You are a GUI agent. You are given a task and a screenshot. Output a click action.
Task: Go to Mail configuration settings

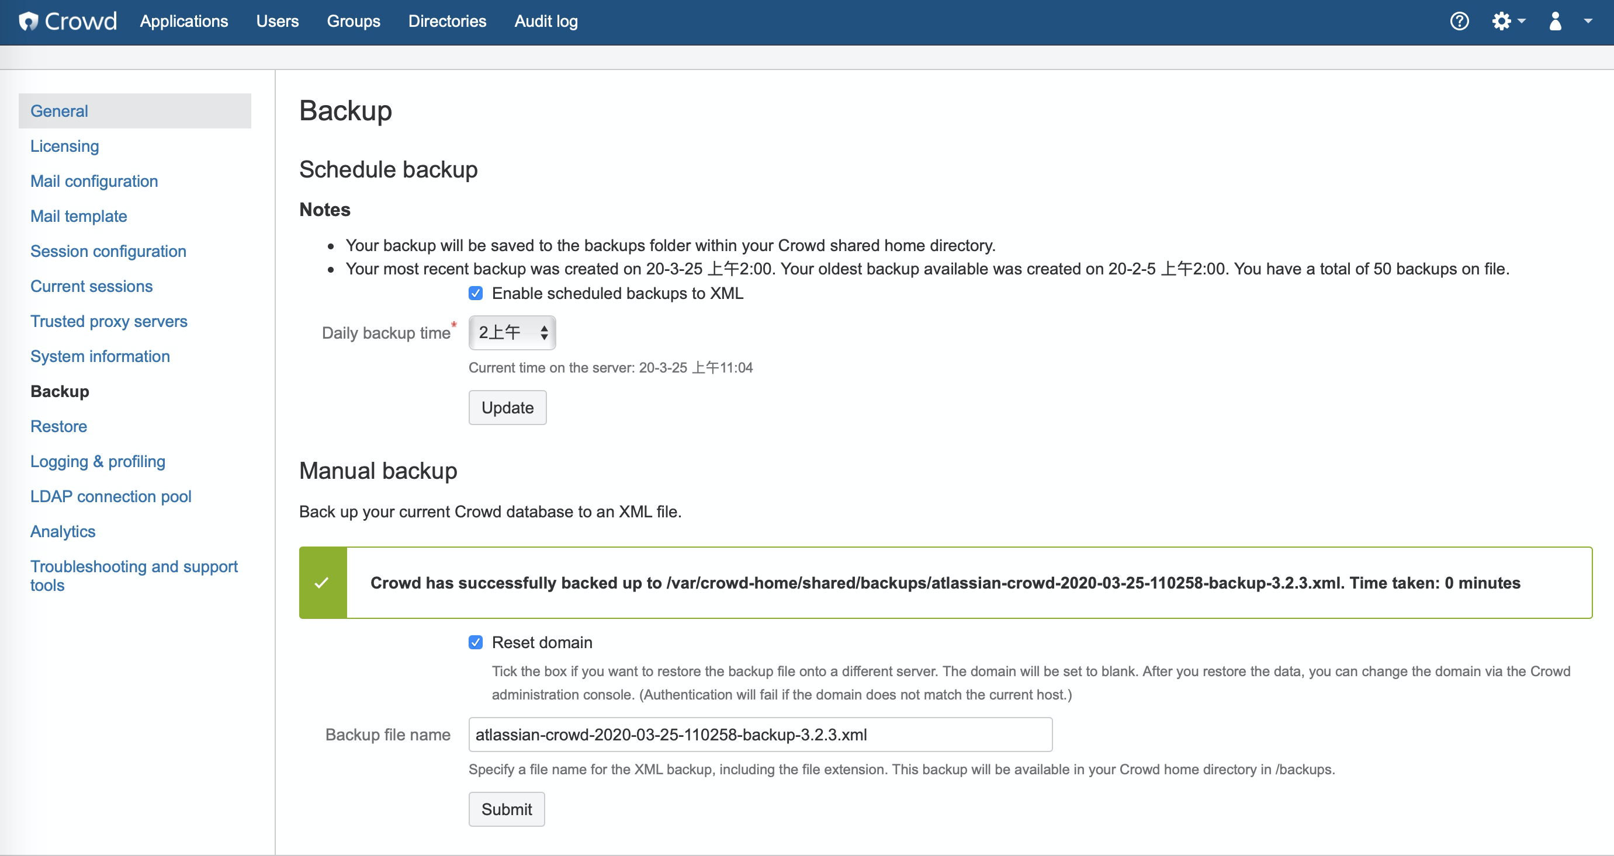[94, 181]
